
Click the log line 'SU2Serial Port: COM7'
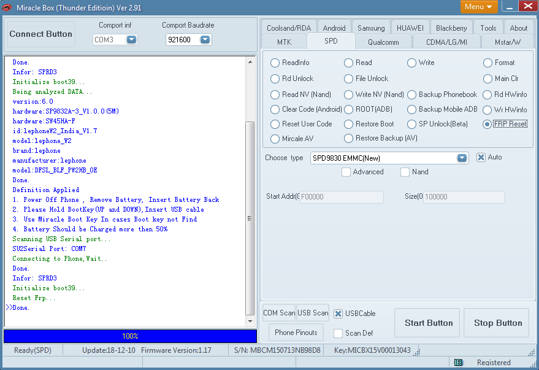pos(49,249)
